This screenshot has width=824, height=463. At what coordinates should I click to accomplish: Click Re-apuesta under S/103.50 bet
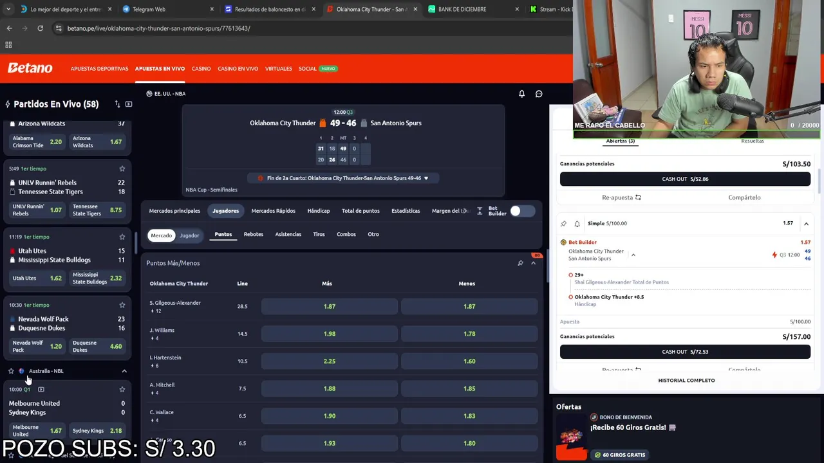coord(621,197)
